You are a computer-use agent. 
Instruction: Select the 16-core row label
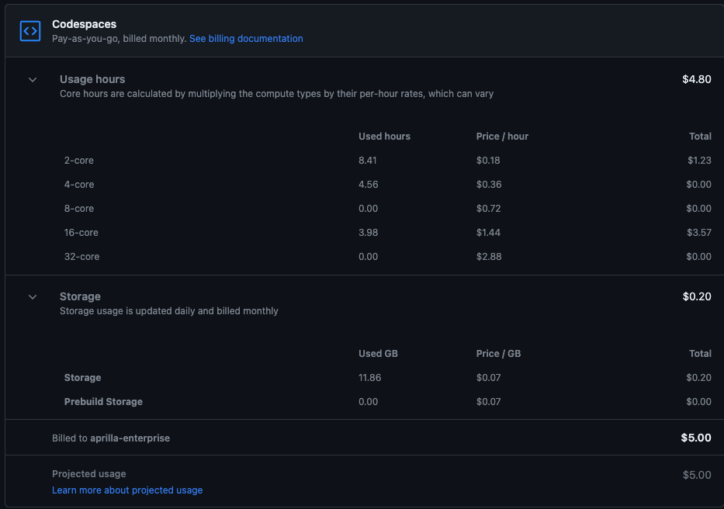(x=81, y=233)
